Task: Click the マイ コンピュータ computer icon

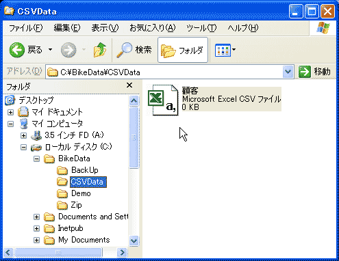Action: [x=24, y=124]
